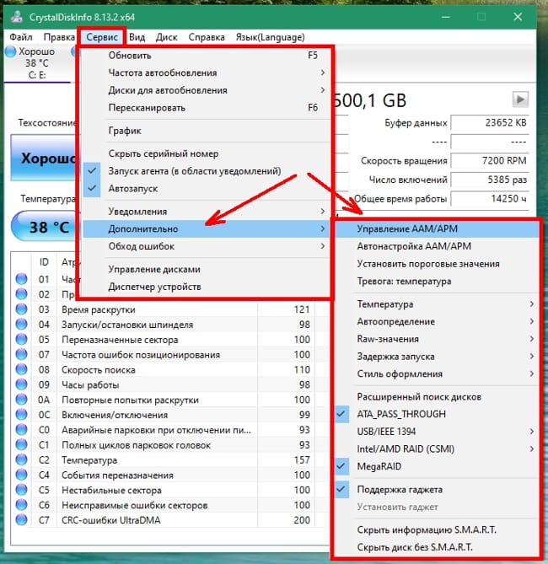The image size is (548, 564).
Task: Click status orb of C2 Температура row
Action: click(x=22, y=459)
